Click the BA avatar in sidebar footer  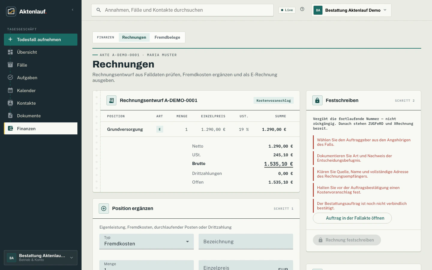[x=12, y=258]
